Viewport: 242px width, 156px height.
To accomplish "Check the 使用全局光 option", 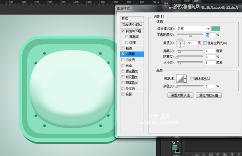I will (x=205, y=43).
